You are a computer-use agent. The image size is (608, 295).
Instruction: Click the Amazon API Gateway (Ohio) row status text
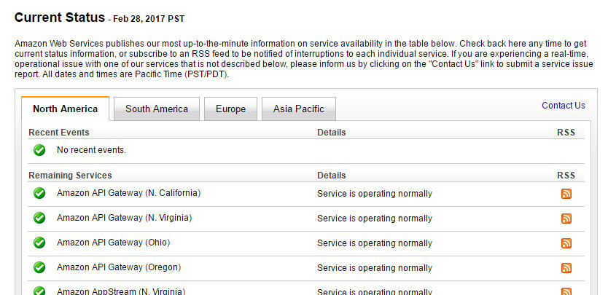click(x=374, y=243)
